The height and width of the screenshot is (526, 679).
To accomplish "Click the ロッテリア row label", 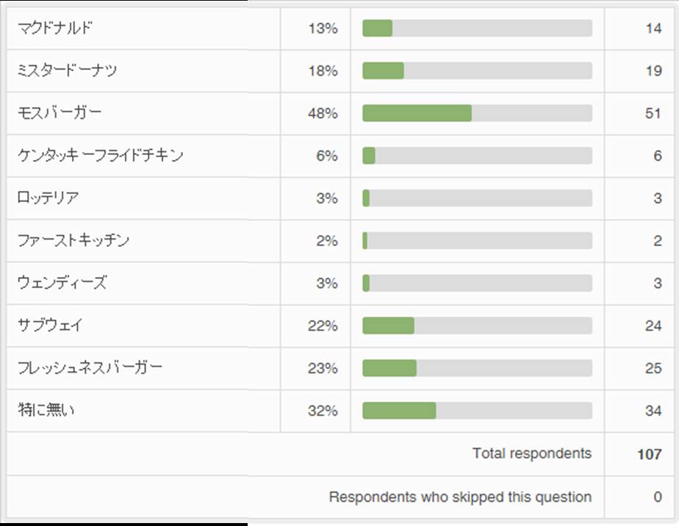I will (48, 198).
